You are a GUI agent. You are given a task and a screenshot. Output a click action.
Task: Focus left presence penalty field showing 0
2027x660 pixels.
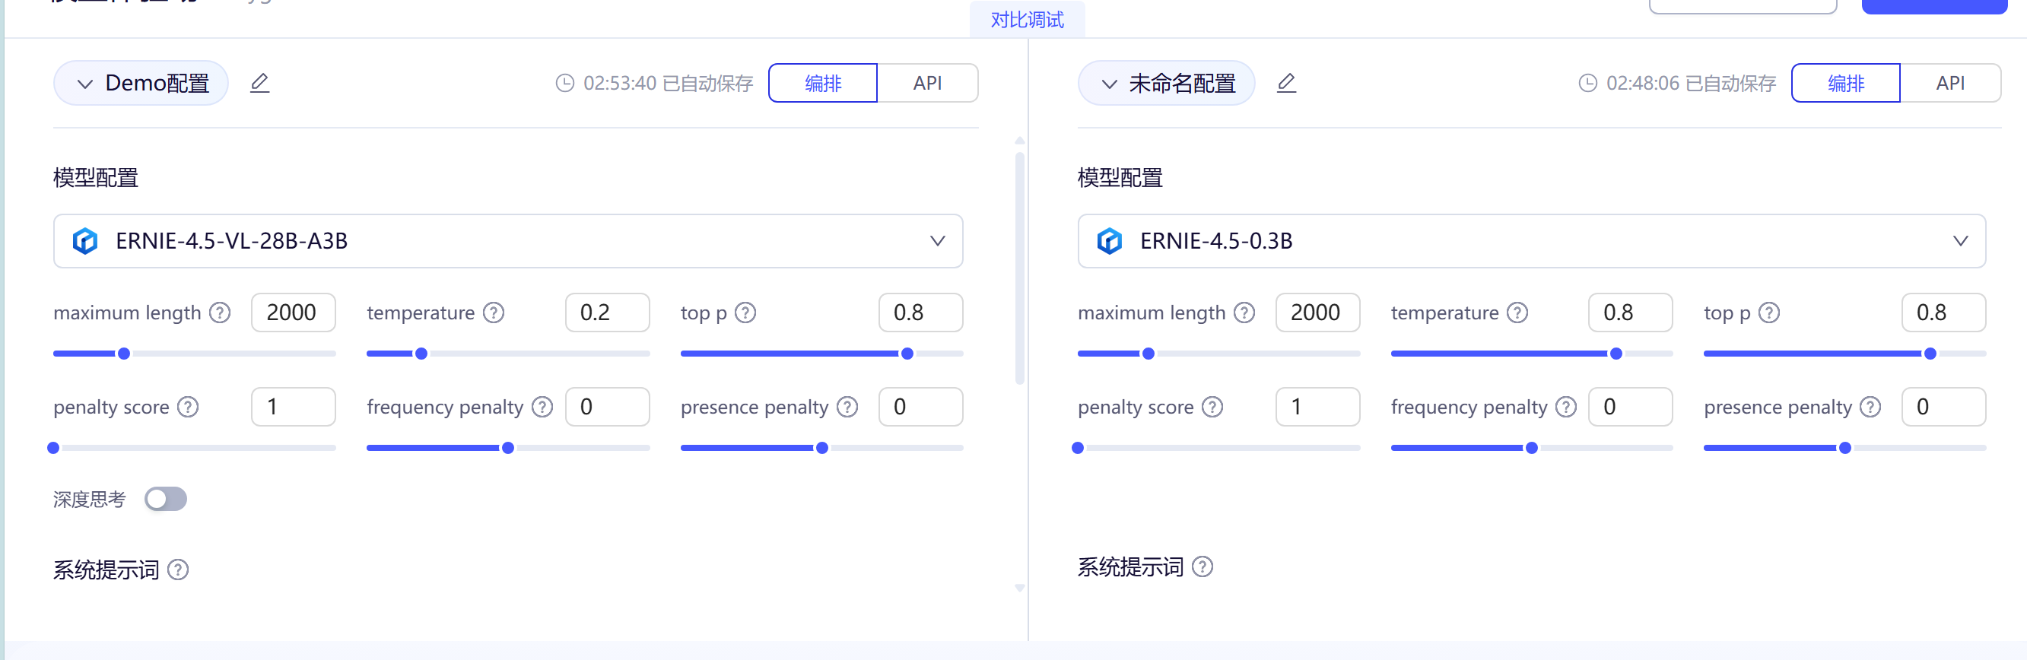tap(920, 408)
